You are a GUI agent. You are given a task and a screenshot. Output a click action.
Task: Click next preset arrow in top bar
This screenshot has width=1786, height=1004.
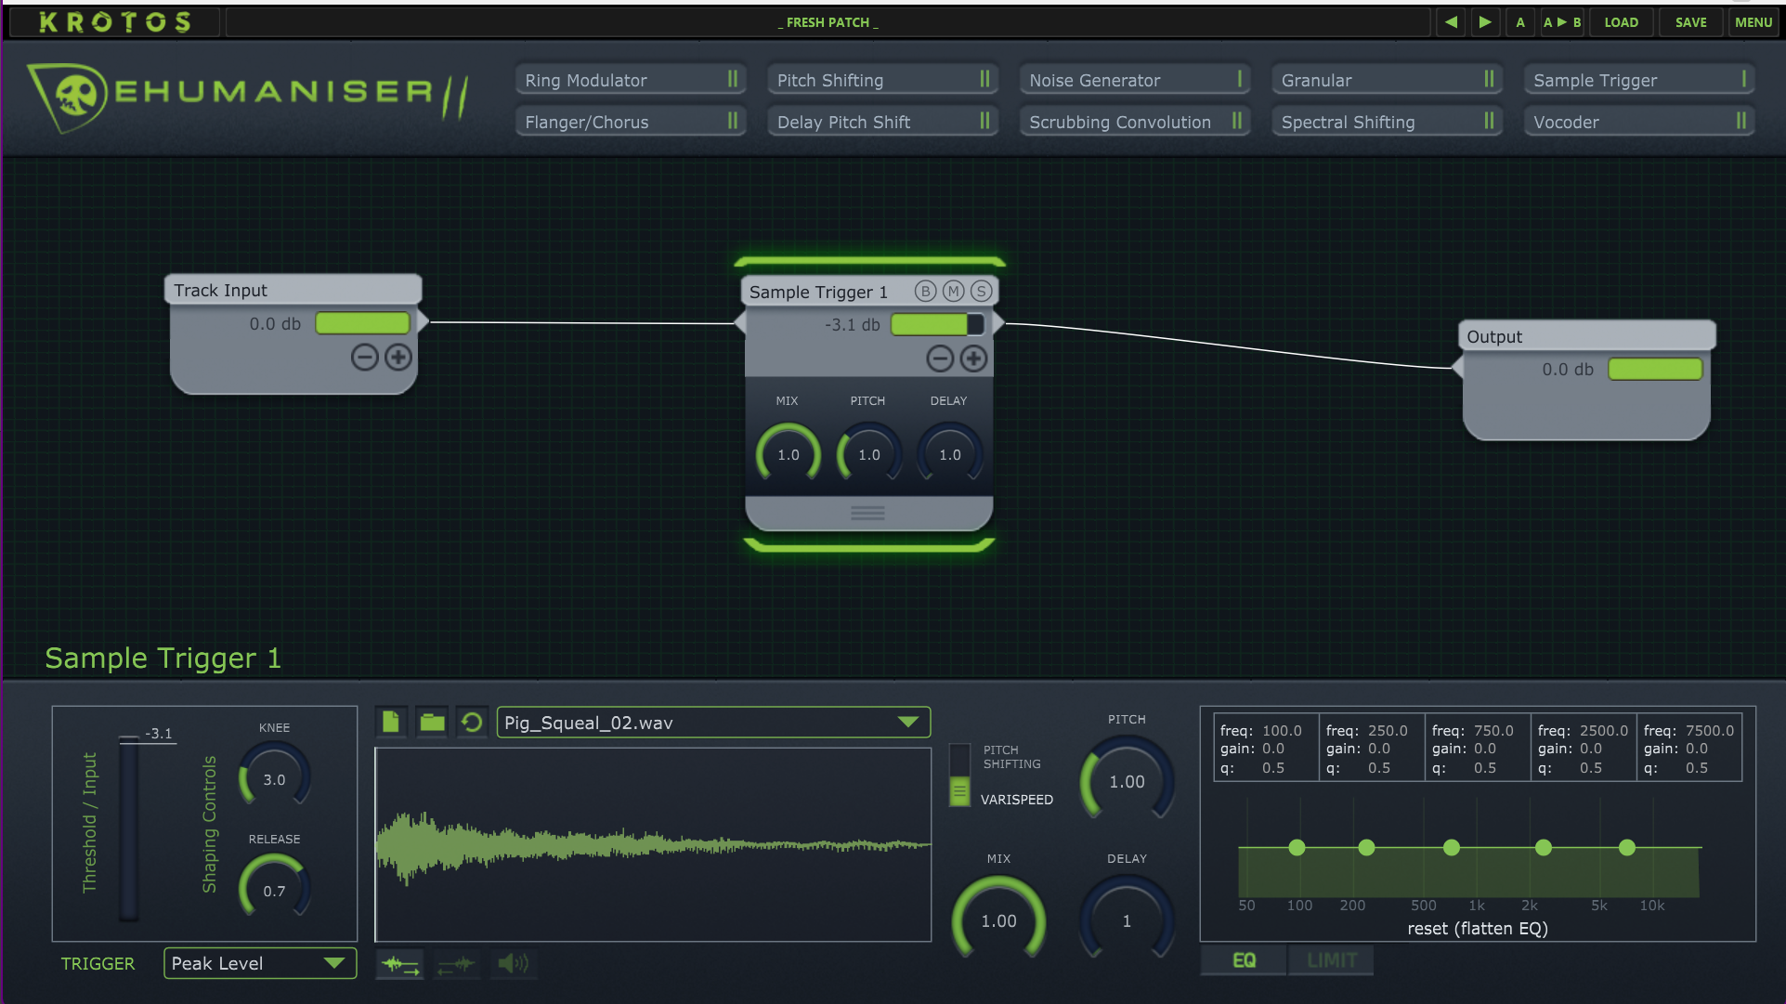click(x=1485, y=22)
